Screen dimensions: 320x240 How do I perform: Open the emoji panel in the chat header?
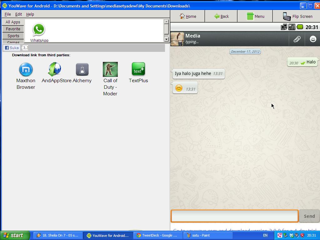click(x=312, y=39)
